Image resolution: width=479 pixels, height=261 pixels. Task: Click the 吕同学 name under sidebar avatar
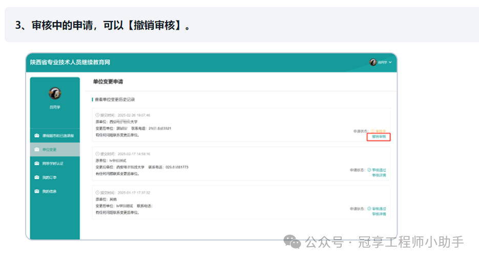pos(55,107)
